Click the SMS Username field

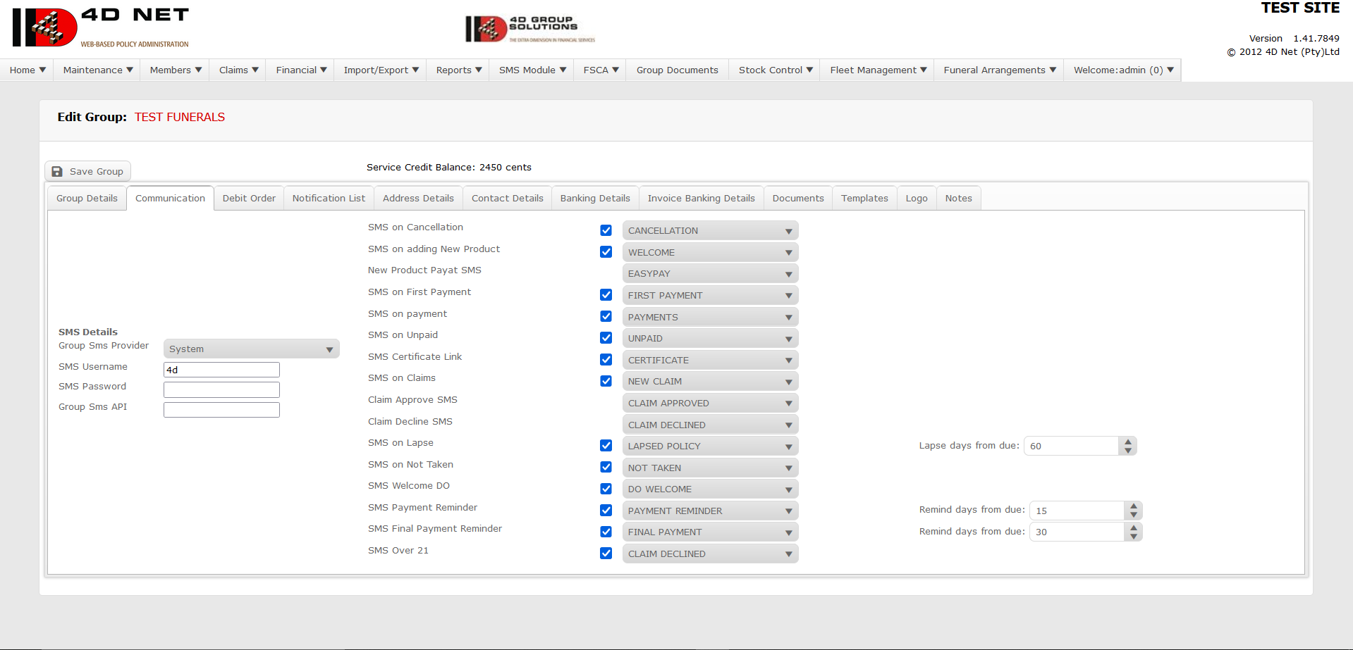click(x=221, y=370)
